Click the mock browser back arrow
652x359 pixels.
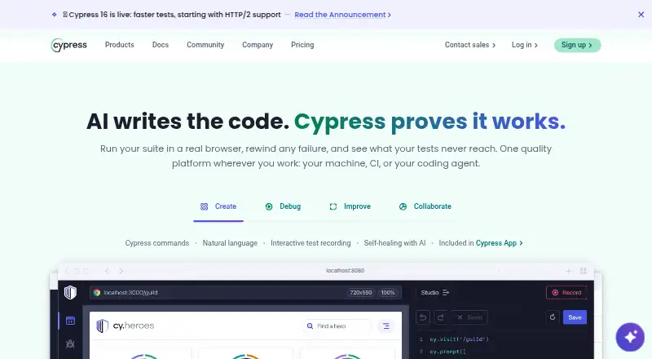(107, 271)
